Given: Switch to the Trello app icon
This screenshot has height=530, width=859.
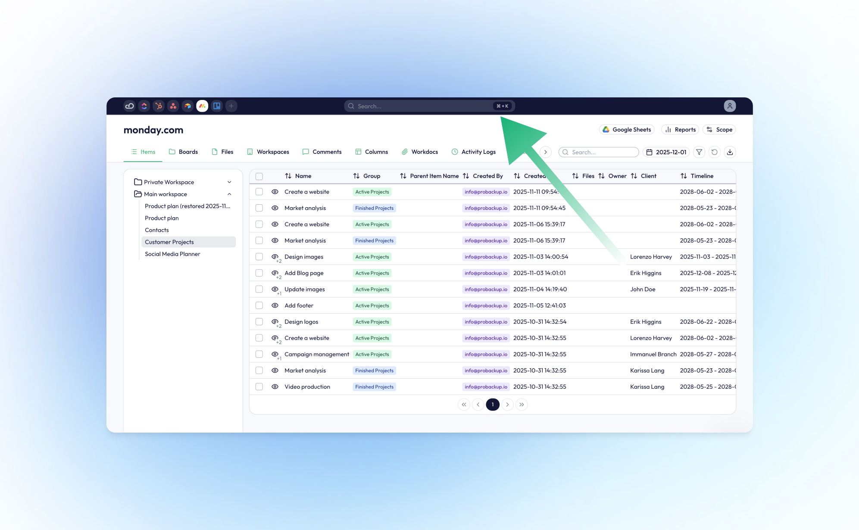Looking at the screenshot, I should pyautogui.click(x=217, y=106).
